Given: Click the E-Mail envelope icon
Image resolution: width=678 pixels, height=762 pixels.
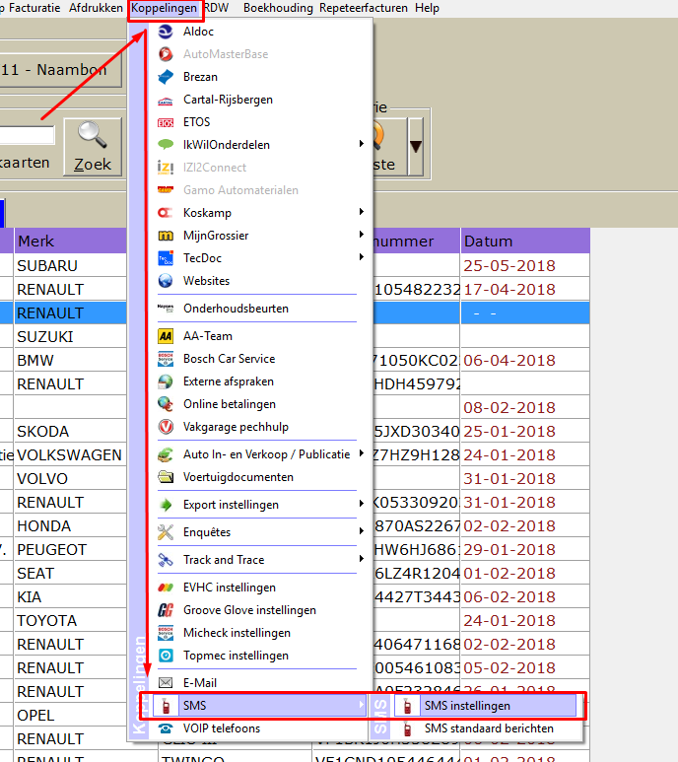Looking at the screenshot, I should (x=166, y=683).
